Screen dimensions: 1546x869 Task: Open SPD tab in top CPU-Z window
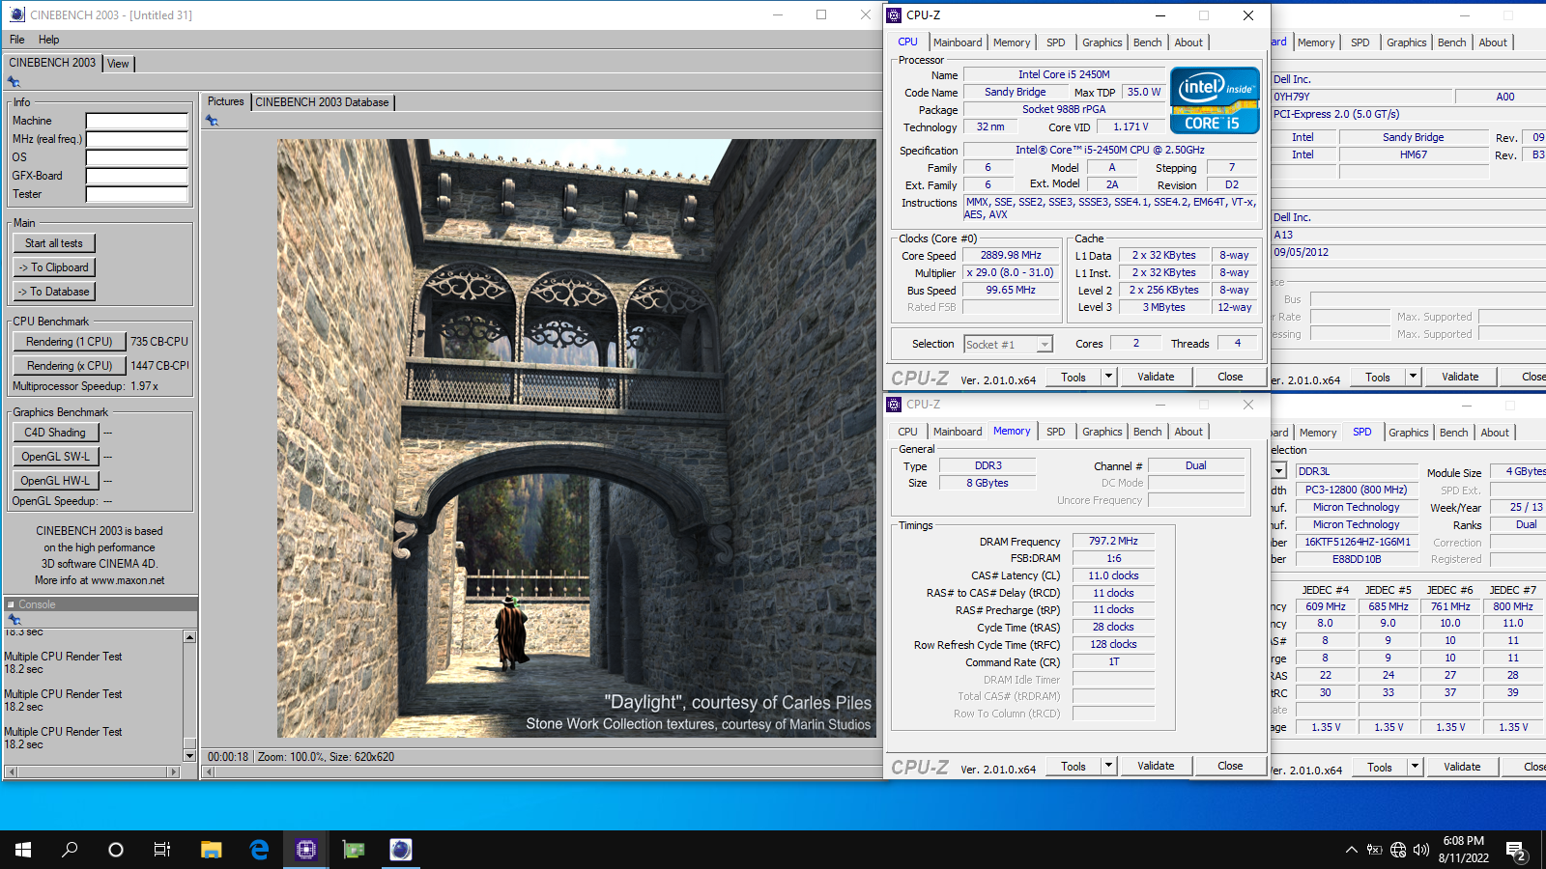(x=1056, y=42)
